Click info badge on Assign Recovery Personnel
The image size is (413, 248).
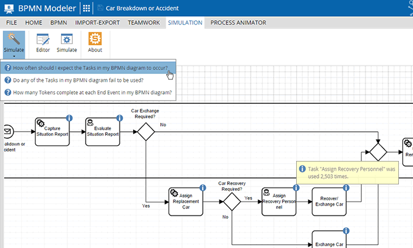(296, 188)
